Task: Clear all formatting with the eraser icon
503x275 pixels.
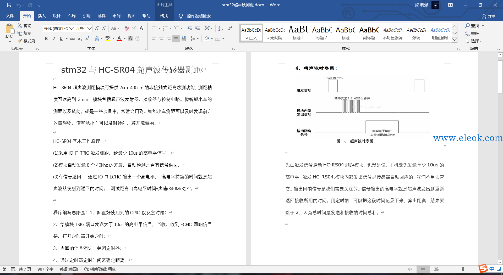Action: (x=127, y=28)
